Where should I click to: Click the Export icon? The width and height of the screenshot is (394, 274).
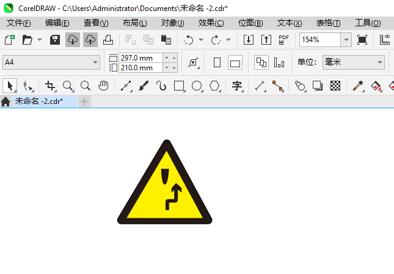tap(266, 40)
